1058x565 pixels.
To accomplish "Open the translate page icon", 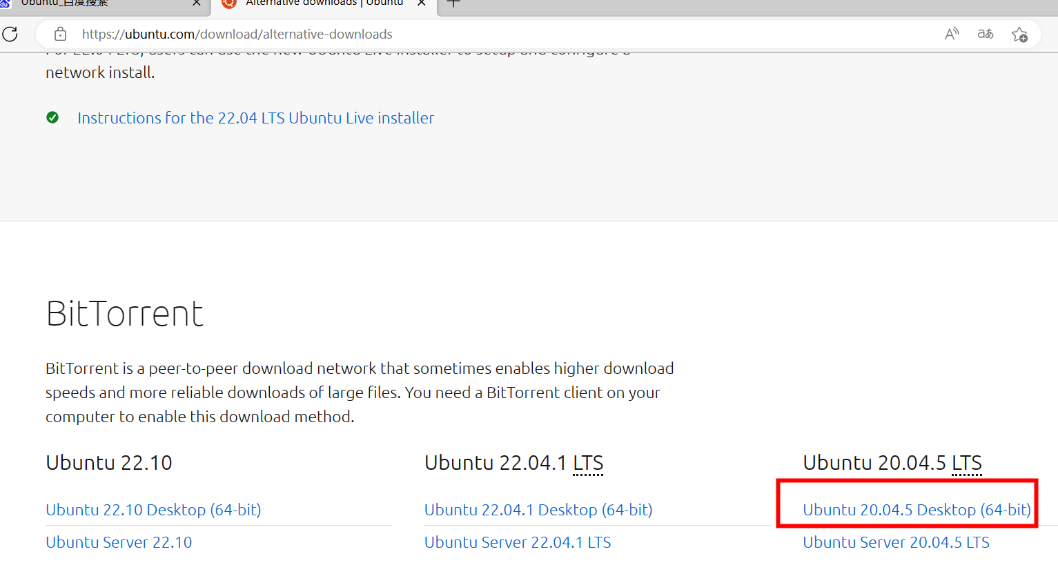I will click(986, 34).
